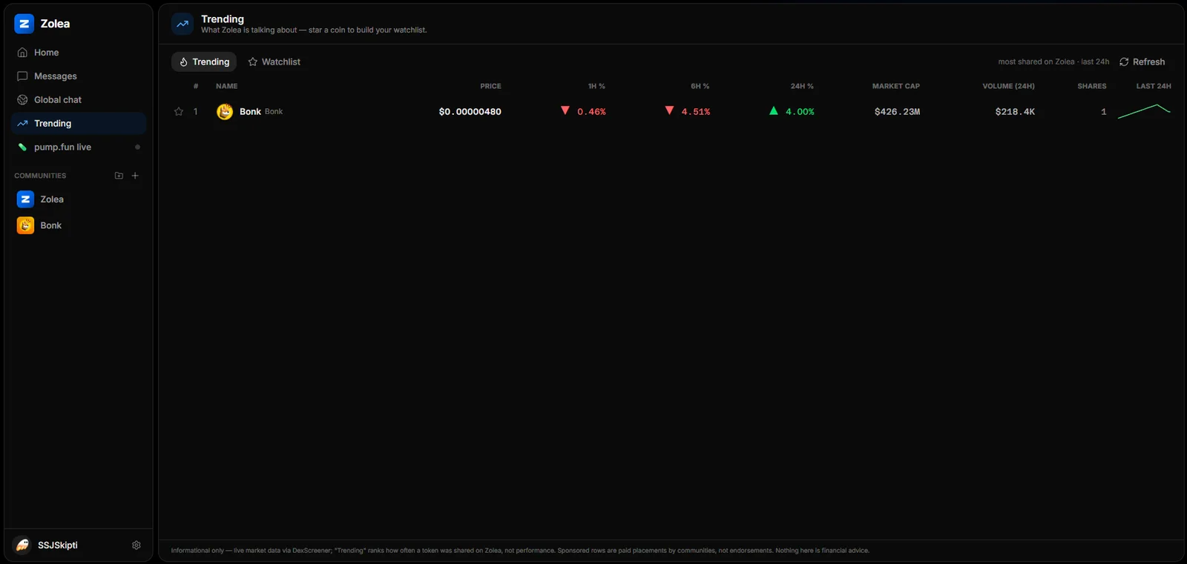Click the pump.fun live status dot
The height and width of the screenshot is (564, 1187).
coord(137,147)
